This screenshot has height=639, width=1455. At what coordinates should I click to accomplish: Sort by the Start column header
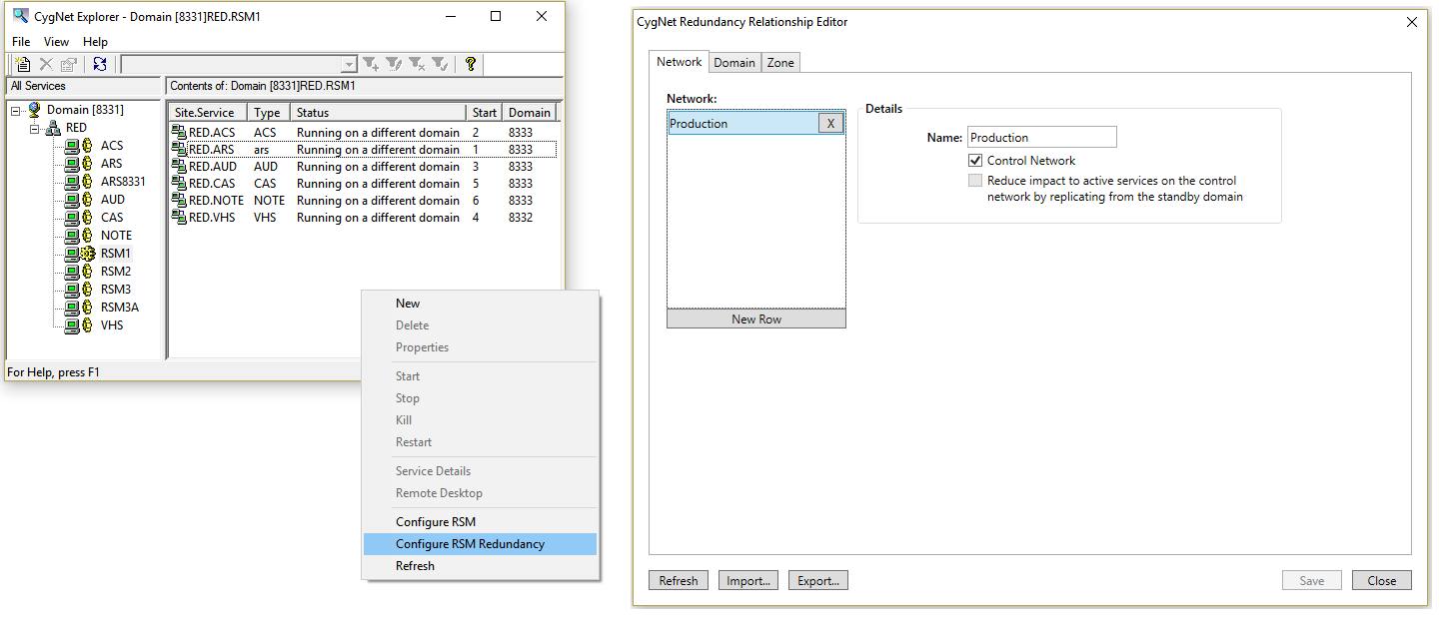coord(484,113)
